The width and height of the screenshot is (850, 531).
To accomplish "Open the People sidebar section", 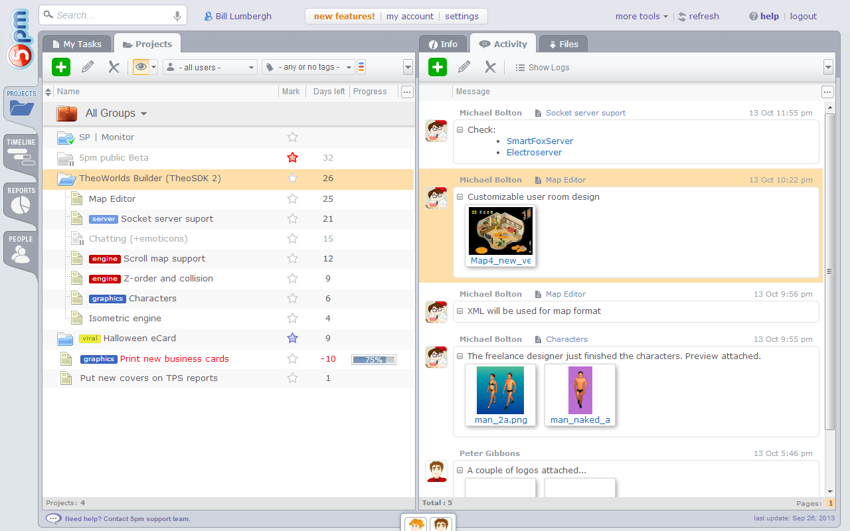I will click(x=21, y=249).
